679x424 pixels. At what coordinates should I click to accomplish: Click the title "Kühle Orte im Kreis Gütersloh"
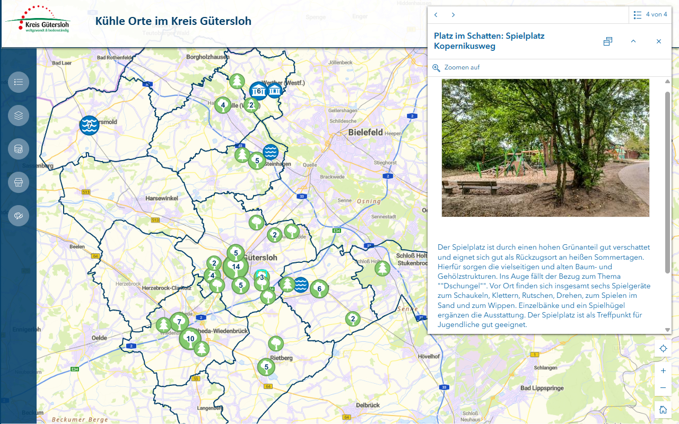pyautogui.click(x=173, y=21)
